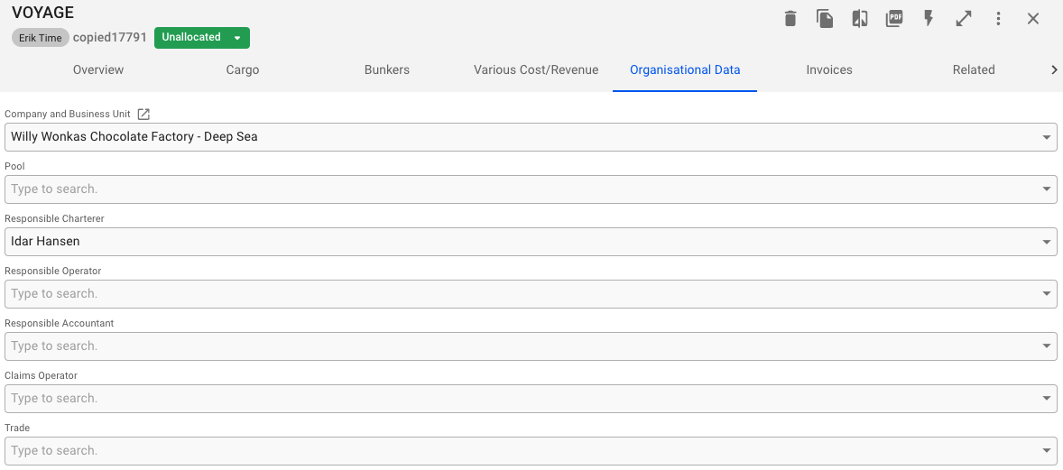The image size is (1063, 470).
Task: Expand the Company and Business Unit dropdown
Action: 1047,138
